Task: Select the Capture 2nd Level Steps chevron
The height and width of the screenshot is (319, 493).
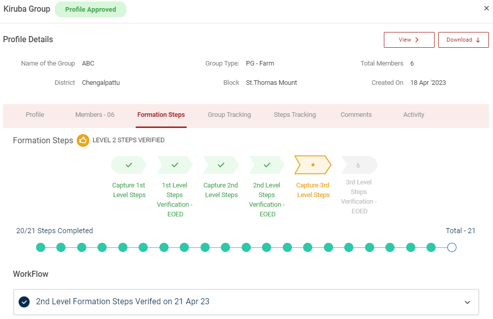Action: pyautogui.click(x=221, y=165)
